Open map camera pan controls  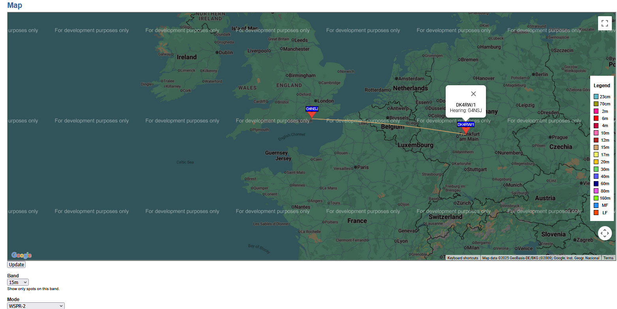tap(604, 233)
